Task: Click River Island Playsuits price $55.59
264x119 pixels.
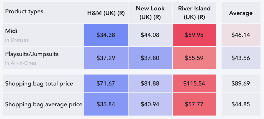Action: point(195,58)
